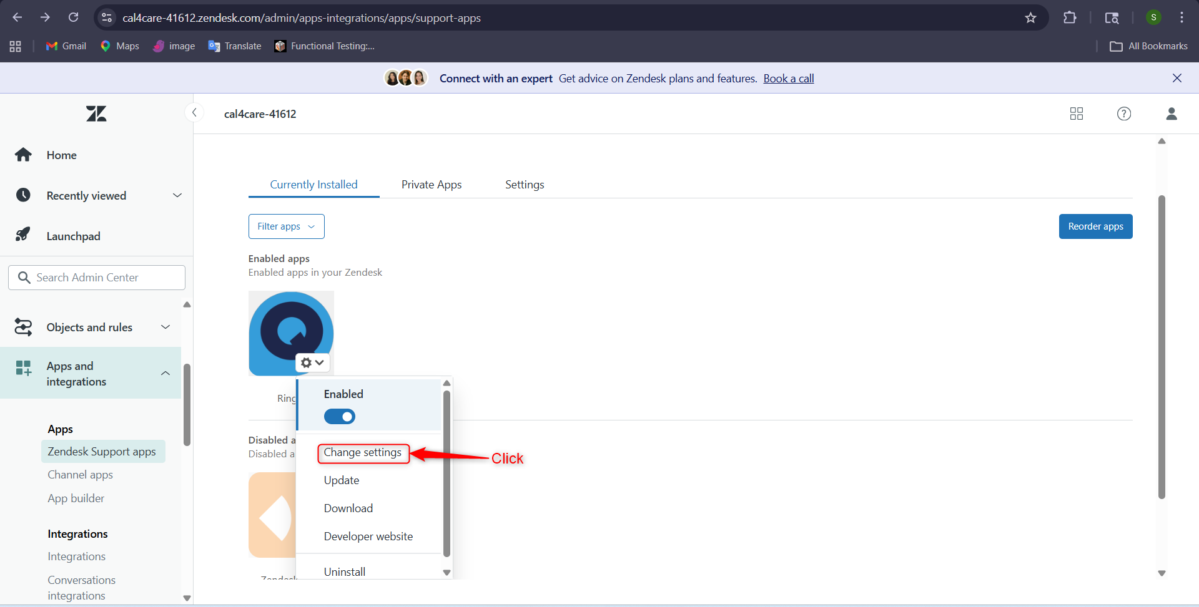
Task: Open the Filter apps dropdown
Action: click(x=287, y=226)
